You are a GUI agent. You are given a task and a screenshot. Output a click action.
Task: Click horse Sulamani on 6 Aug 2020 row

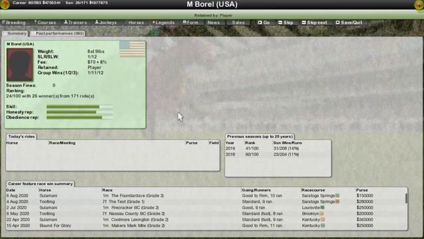(48, 196)
